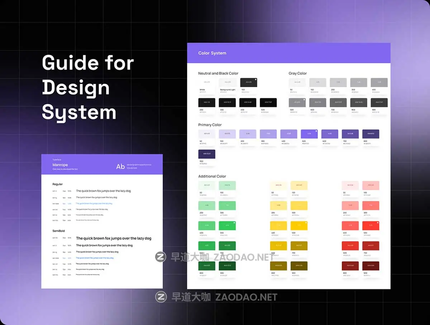
Task: Select the Primary Color 900 swatch
Action: (x=207, y=154)
